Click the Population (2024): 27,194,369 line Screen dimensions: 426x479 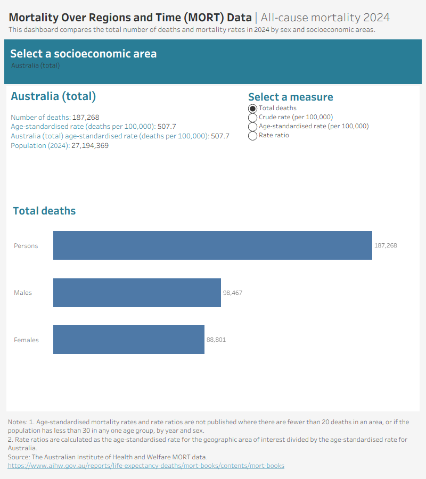[60, 146]
